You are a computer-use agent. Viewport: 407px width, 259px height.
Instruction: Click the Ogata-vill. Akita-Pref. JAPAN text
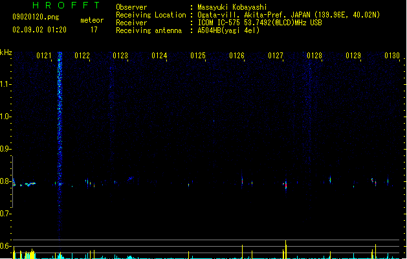254,15
